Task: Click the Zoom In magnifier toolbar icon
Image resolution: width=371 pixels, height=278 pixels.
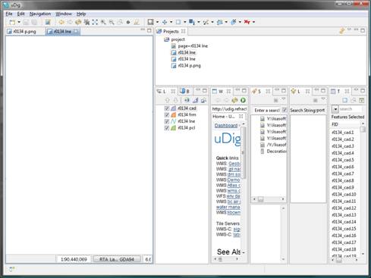Action: pos(103,22)
